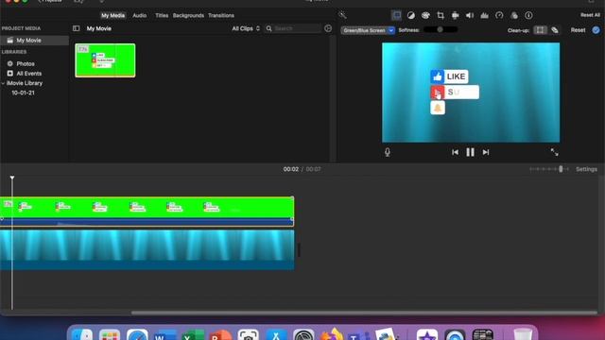
Task: Open timeline Settings
Action: tap(586, 169)
